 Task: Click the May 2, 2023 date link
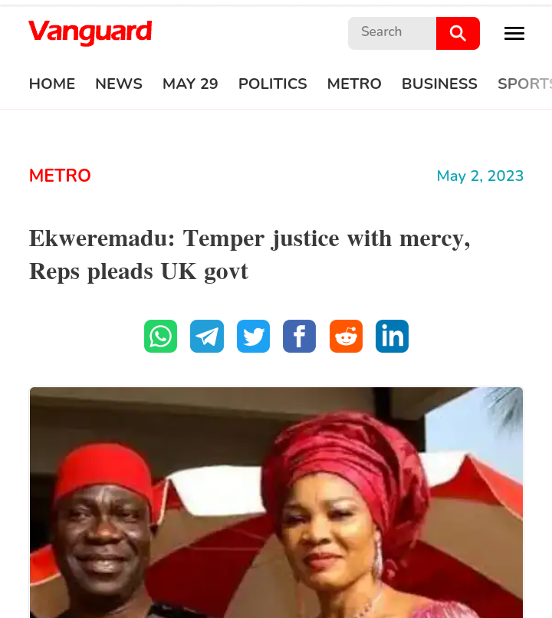[x=480, y=176]
